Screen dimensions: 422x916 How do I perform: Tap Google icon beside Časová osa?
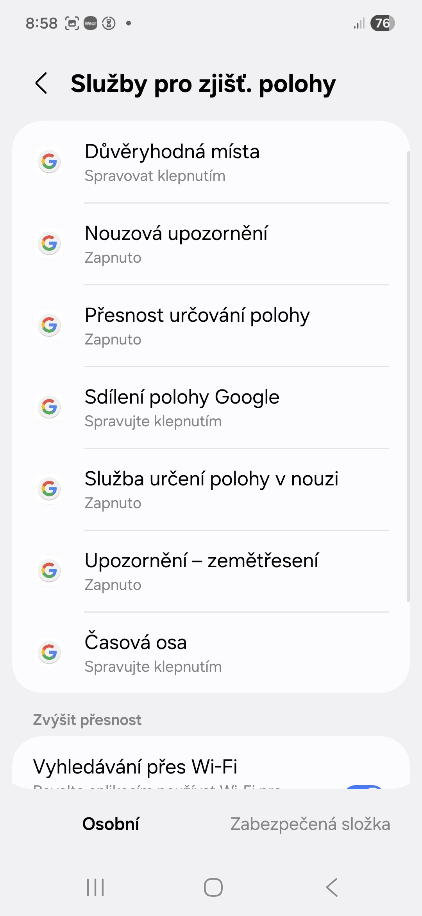pyautogui.click(x=49, y=653)
